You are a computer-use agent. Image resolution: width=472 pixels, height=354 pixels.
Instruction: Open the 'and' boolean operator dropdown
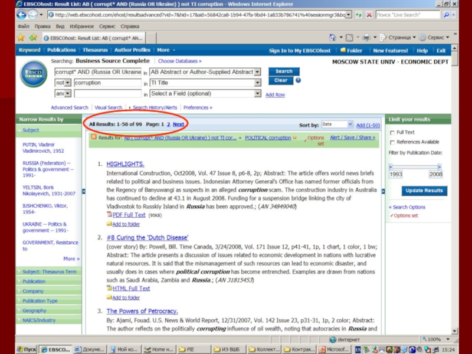click(68, 93)
